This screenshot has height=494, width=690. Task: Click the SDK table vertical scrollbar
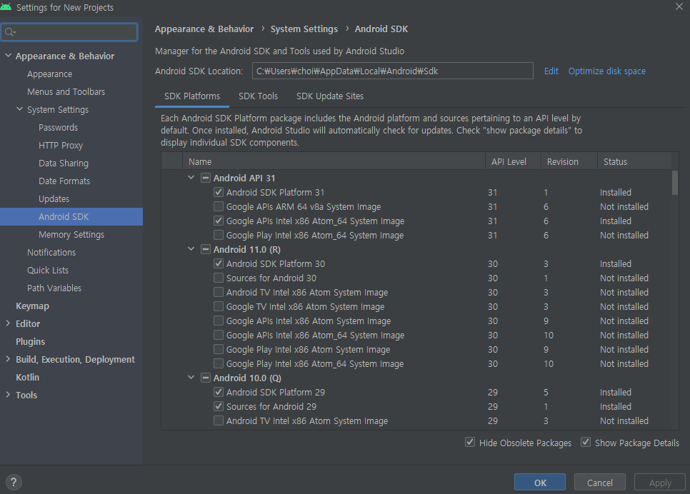[675, 183]
